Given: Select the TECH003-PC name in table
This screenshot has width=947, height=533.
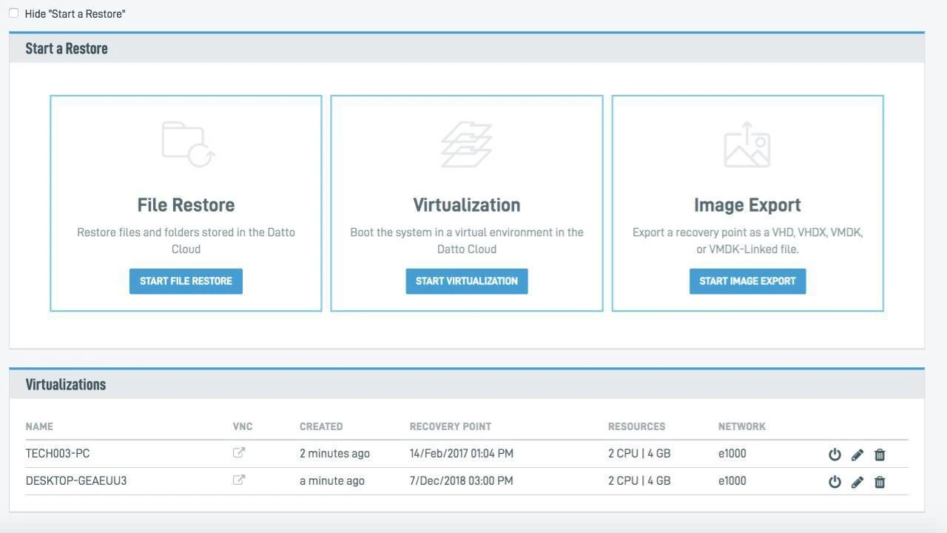Looking at the screenshot, I should click(58, 453).
